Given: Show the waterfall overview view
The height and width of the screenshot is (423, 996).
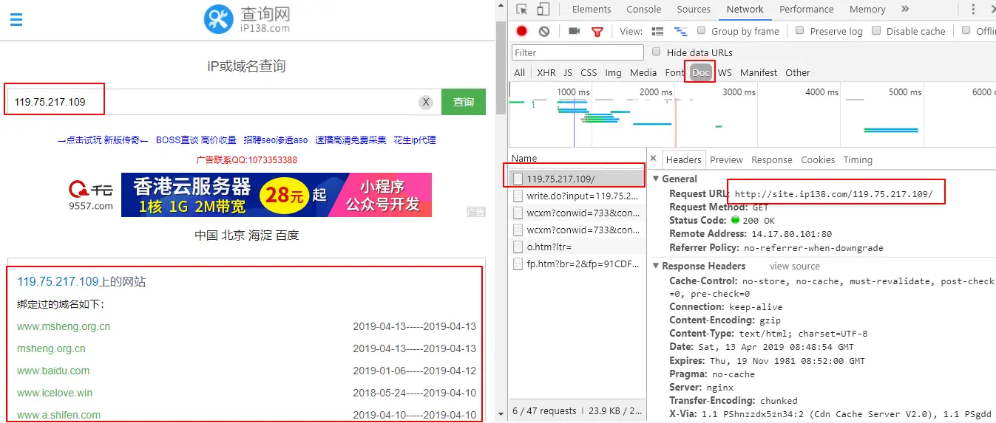Looking at the screenshot, I should (x=681, y=31).
